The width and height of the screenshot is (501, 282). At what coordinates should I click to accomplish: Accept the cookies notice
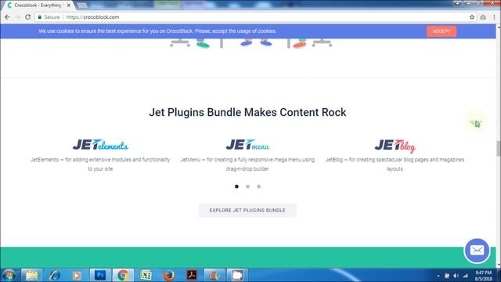point(442,31)
